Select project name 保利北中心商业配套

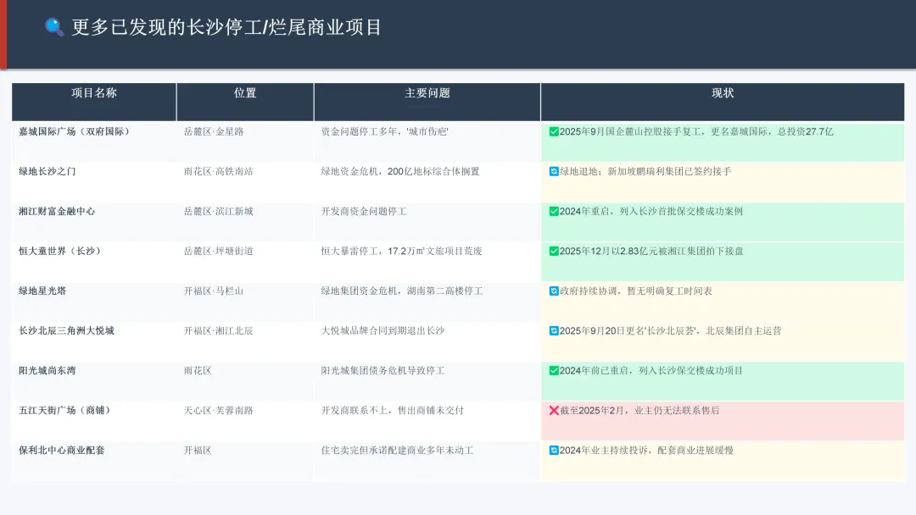click(61, 451)
